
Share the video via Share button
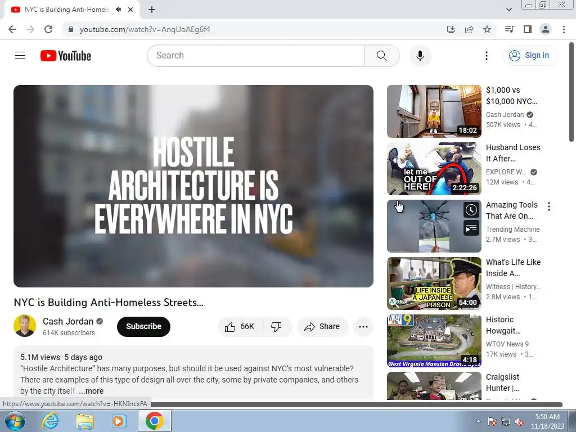click(322, 327)
